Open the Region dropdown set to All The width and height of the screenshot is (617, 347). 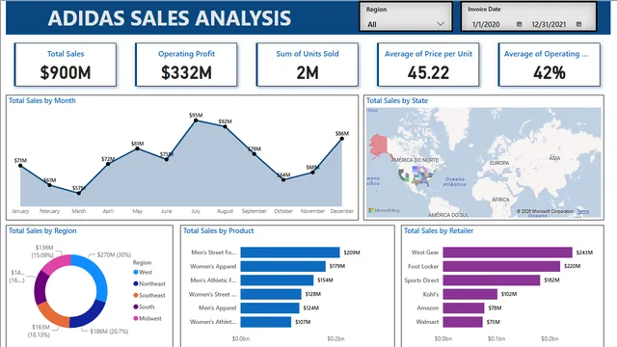click(x=406, y=24)
